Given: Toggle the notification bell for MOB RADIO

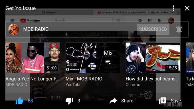Looking at the screenshot, I should [x=179, y=29].
